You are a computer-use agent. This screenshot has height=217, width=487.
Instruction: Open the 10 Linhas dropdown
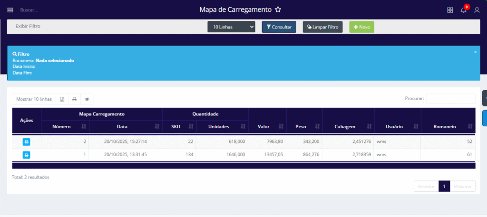click(x=231, y=27)
